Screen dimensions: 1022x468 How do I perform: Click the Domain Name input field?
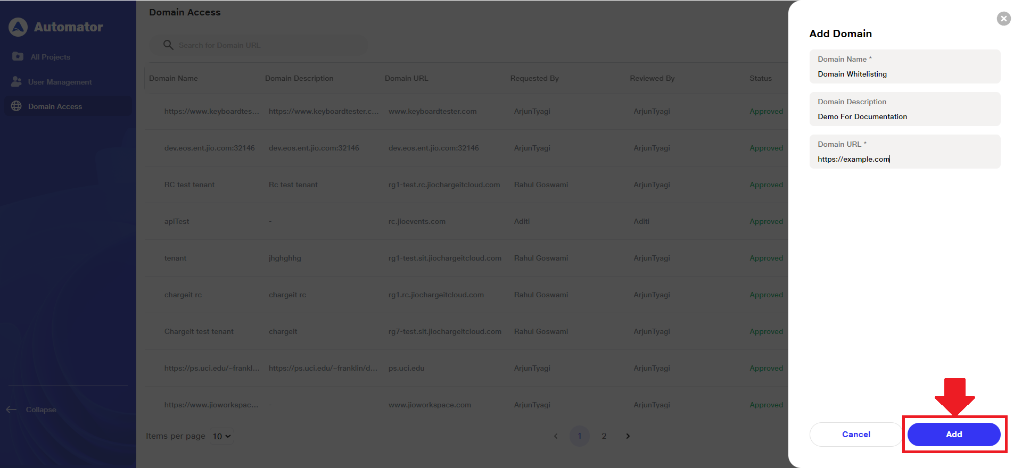(905, 74)
